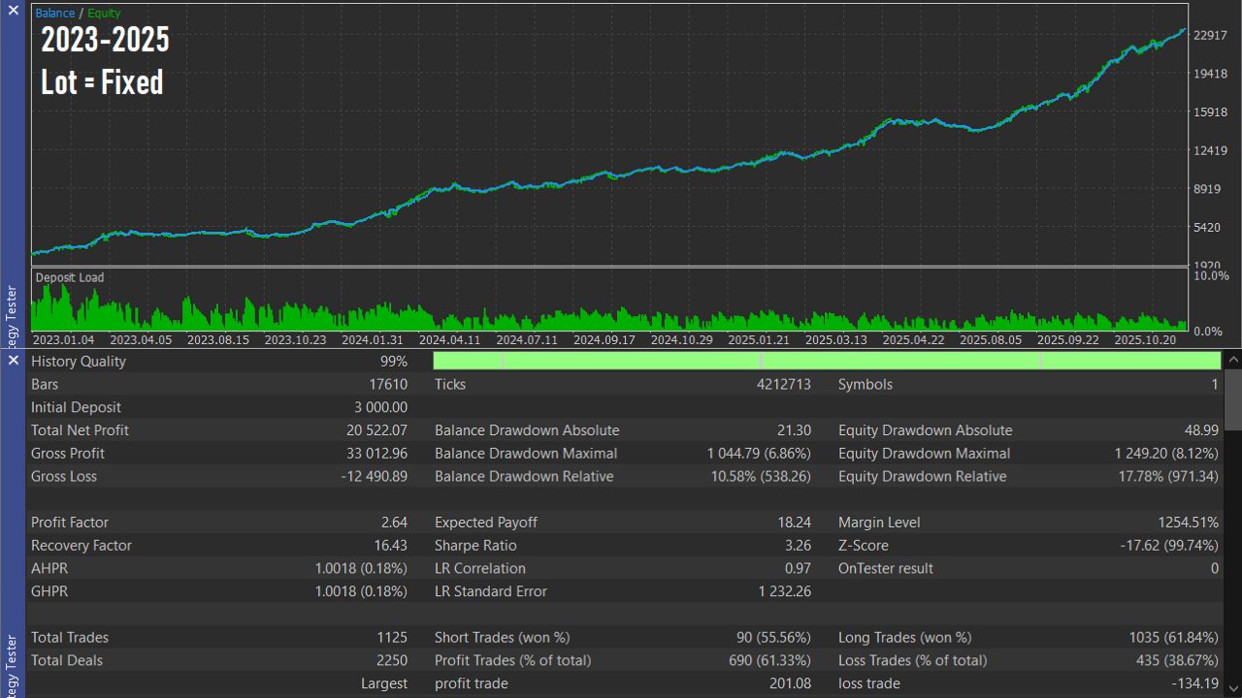The image size is (1242, 698).
Task: Click the Recovery Factor value 16.43
Action: coord(391,546)
